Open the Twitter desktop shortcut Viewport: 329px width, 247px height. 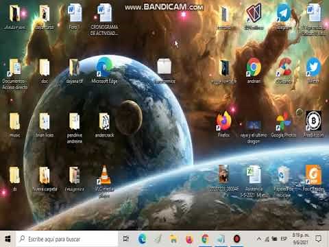[313, 67]
